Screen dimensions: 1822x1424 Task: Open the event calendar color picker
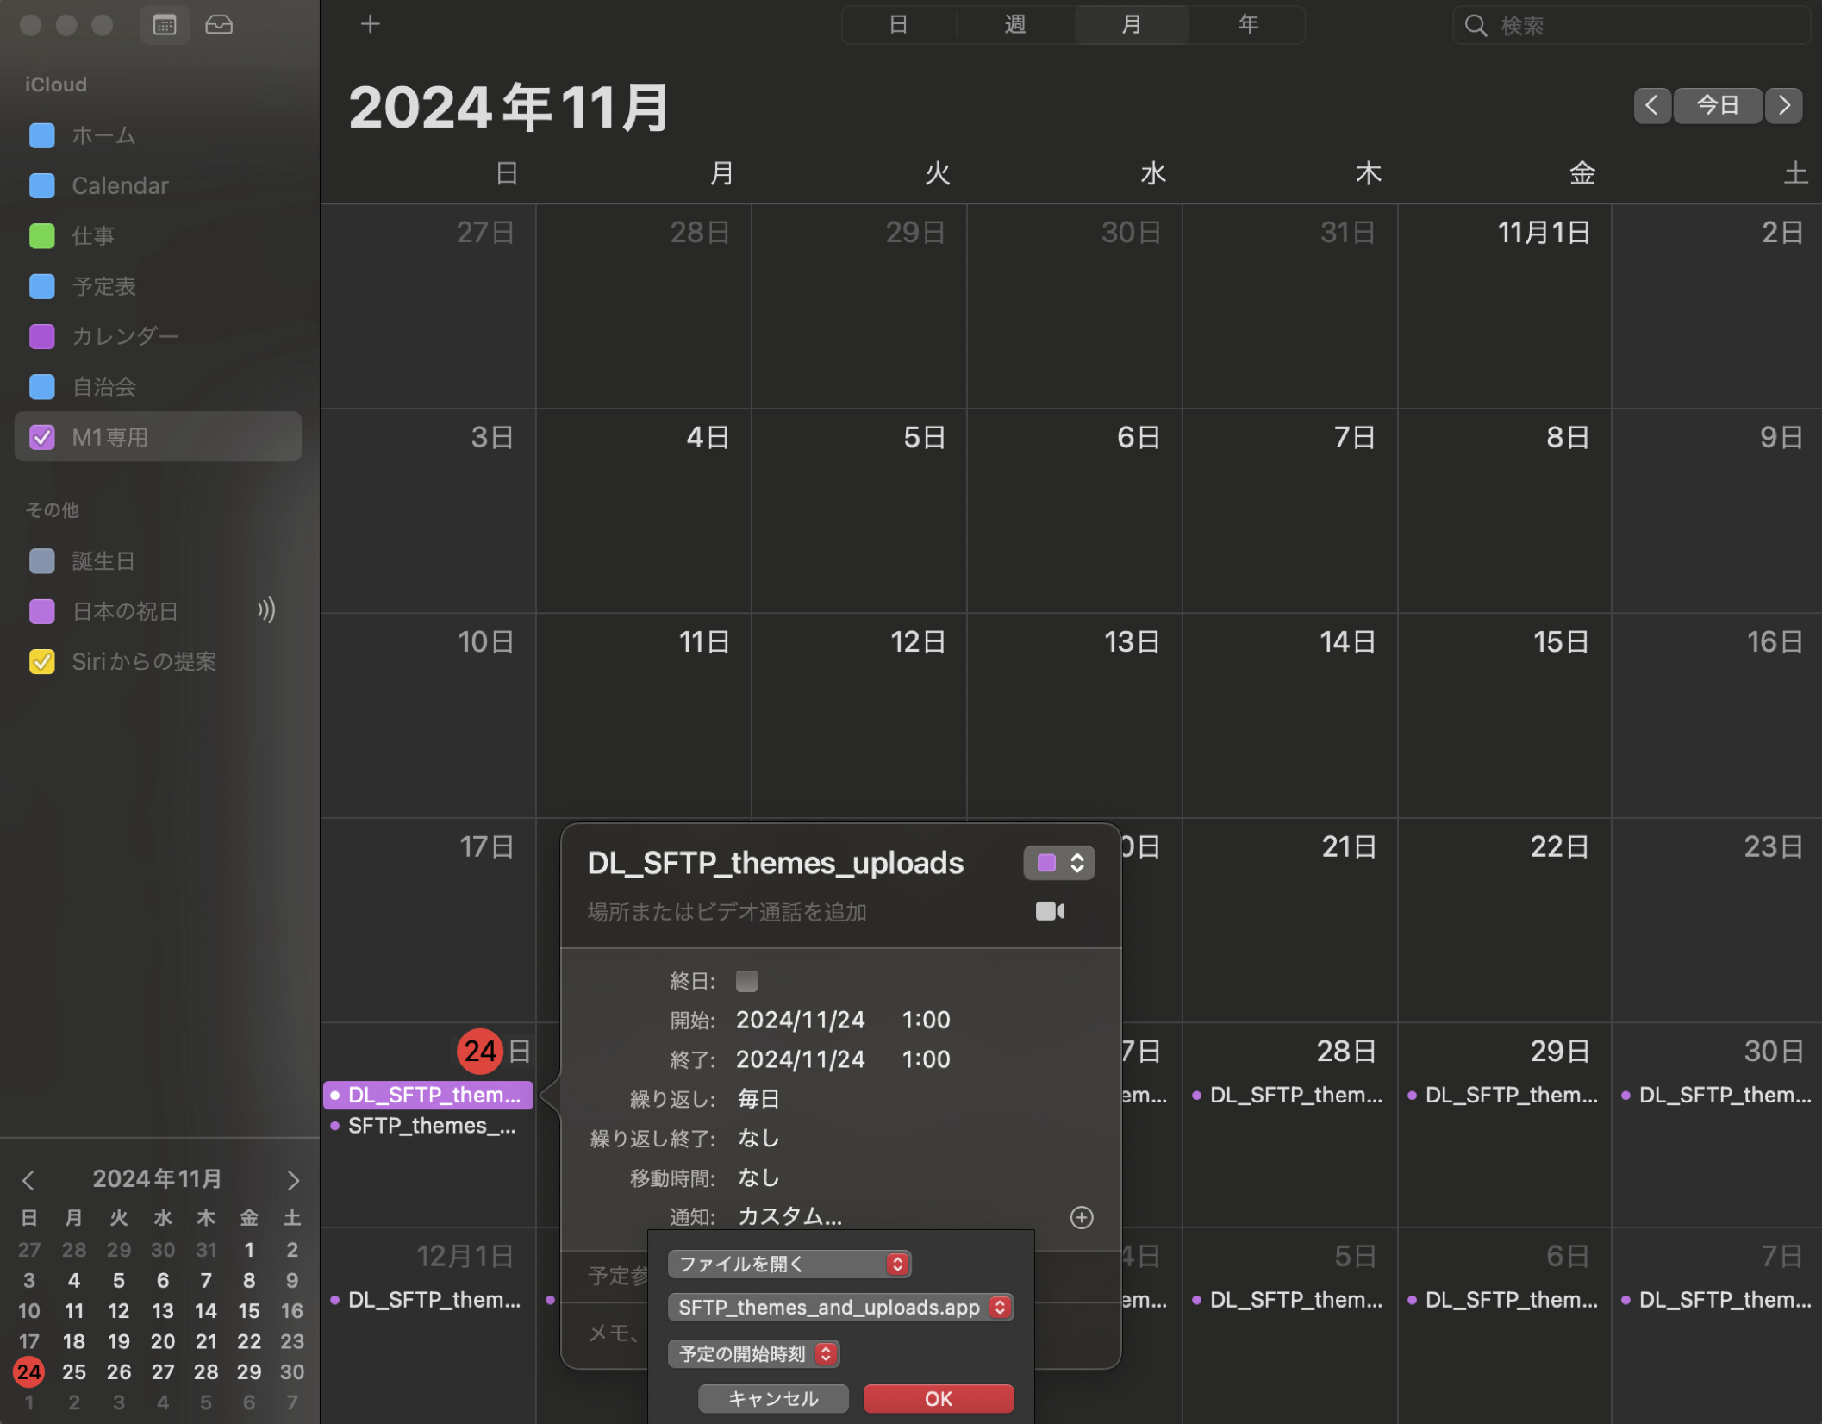click(1058, 863)
